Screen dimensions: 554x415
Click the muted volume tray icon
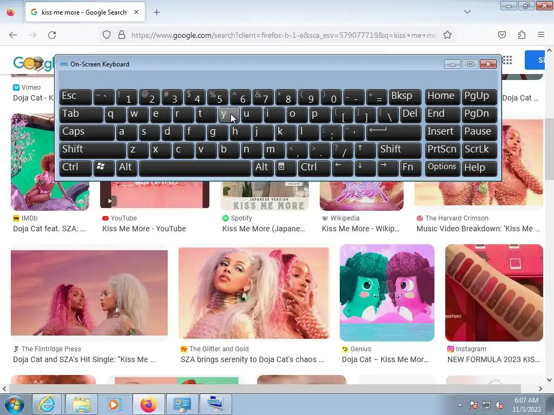coord(499,405)
